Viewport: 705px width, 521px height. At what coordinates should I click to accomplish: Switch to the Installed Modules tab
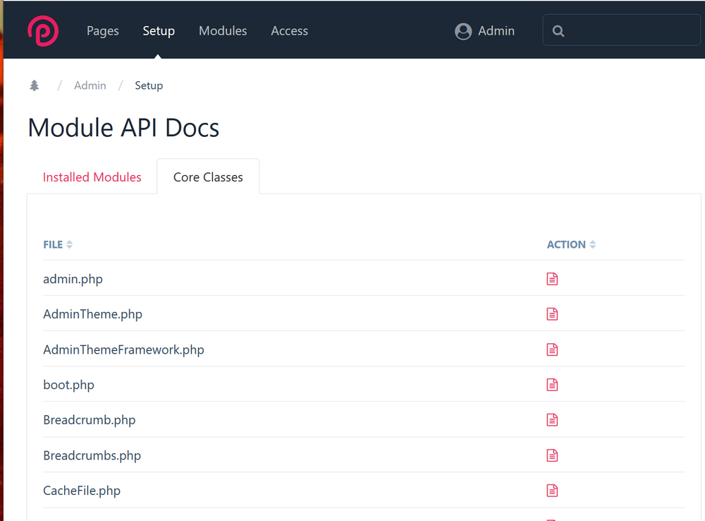pyautogui.click(x=92, y=177)
